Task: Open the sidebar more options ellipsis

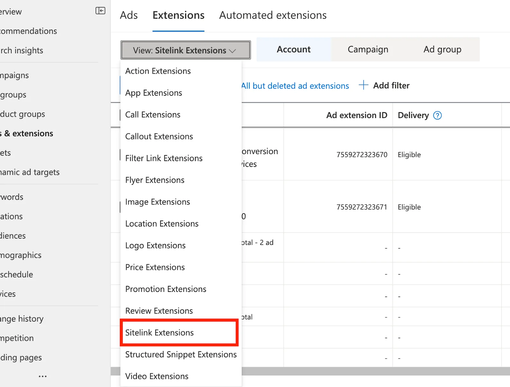Action: tap(43, 376)
